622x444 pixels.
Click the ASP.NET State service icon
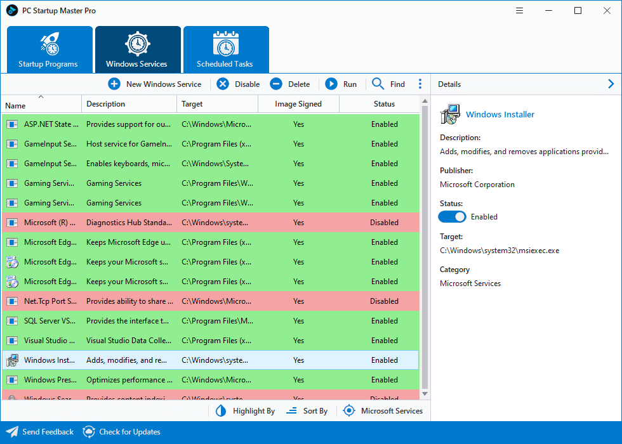pyautogui.click(x=12, y=124)
